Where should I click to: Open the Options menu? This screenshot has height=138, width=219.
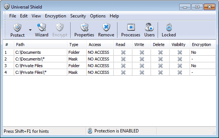(98, 16)
